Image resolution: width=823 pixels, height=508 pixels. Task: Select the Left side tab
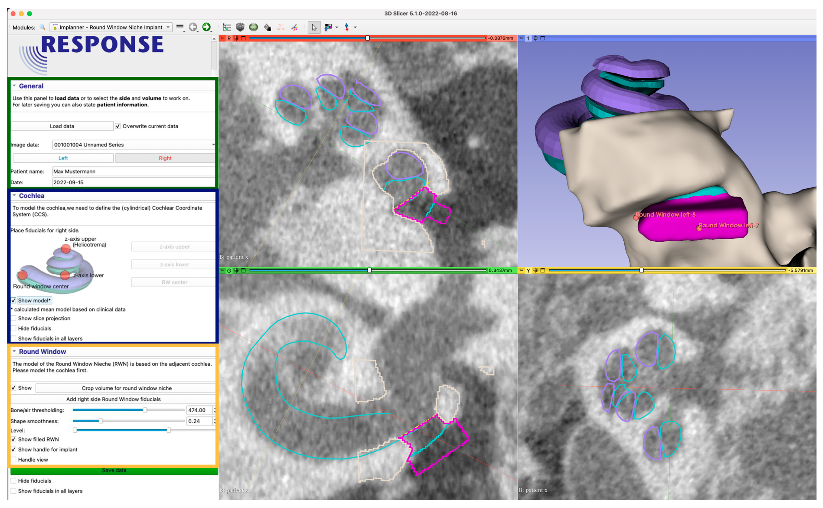click(63, 158)
